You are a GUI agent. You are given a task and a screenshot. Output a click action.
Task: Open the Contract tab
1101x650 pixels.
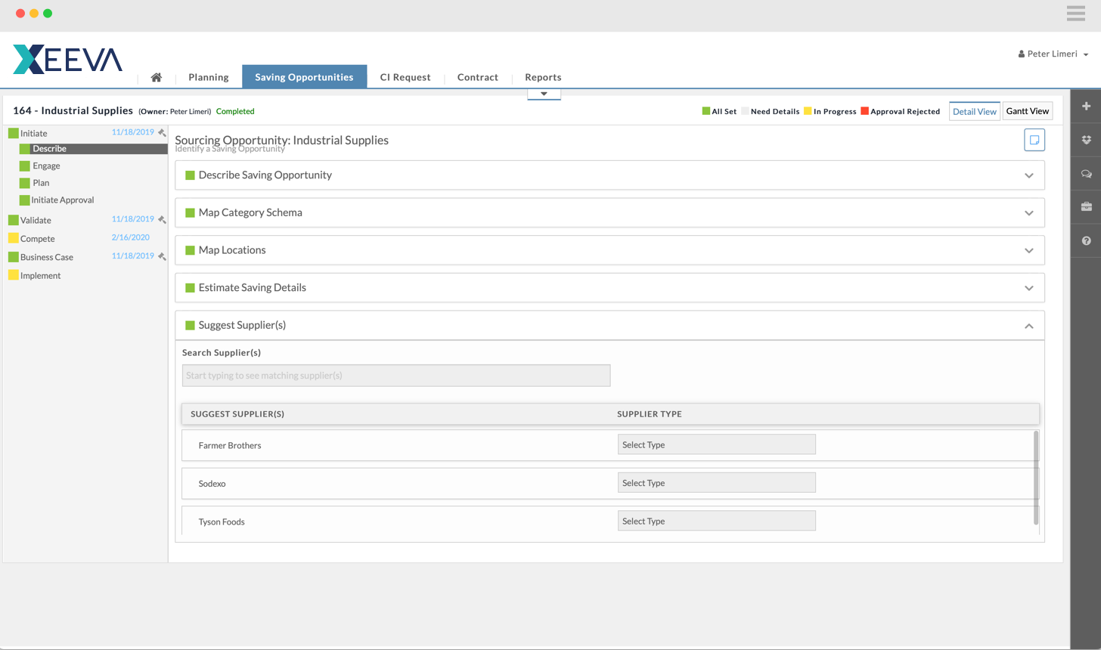tap(477, 77)
